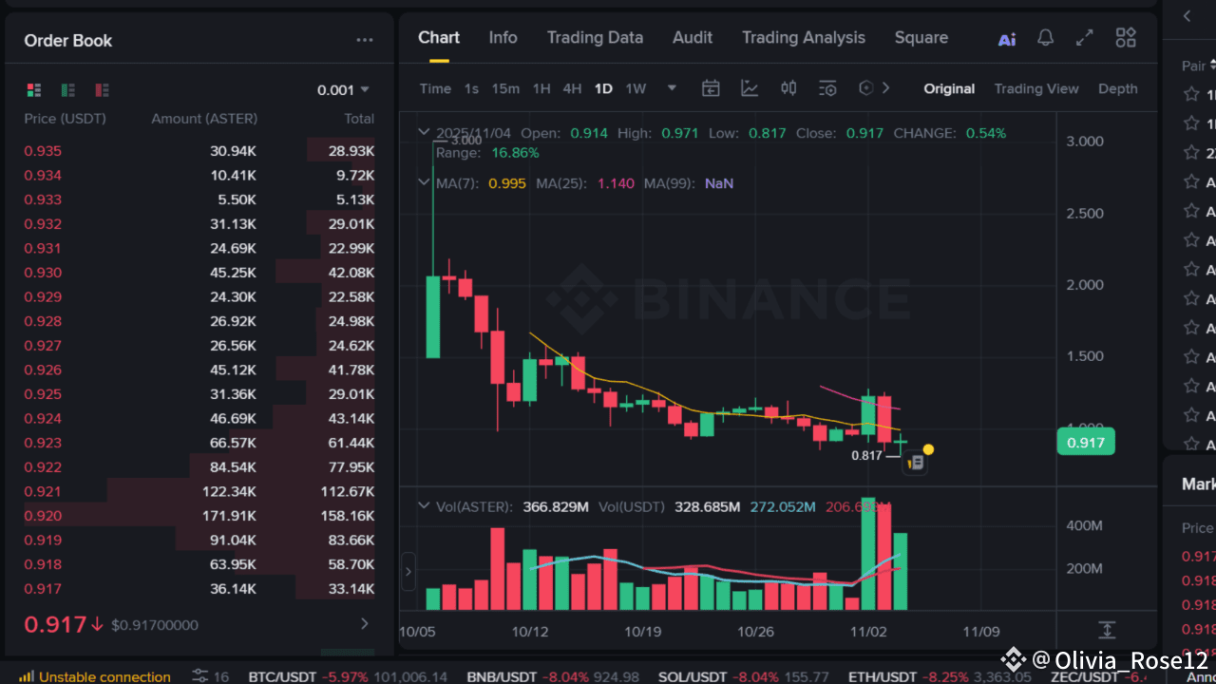Open BNB/USDT ticker in bottom bar
This screenshot has height=684, width=1216.
point(554,676)
